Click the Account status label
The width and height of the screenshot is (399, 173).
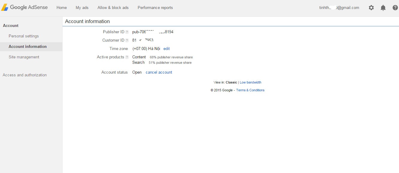114,72
